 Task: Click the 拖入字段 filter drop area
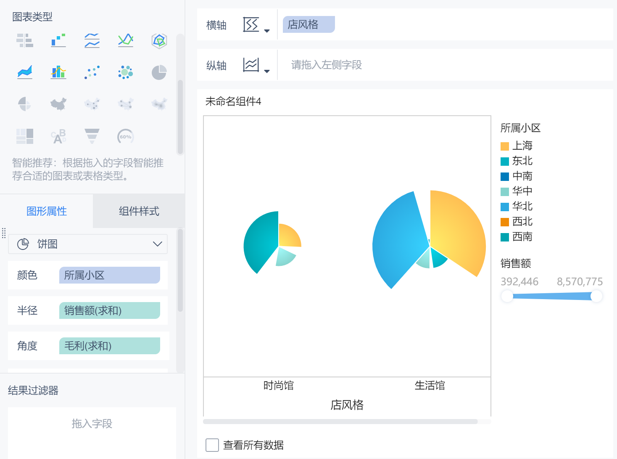pyautogui.click(x=92, y=432)
